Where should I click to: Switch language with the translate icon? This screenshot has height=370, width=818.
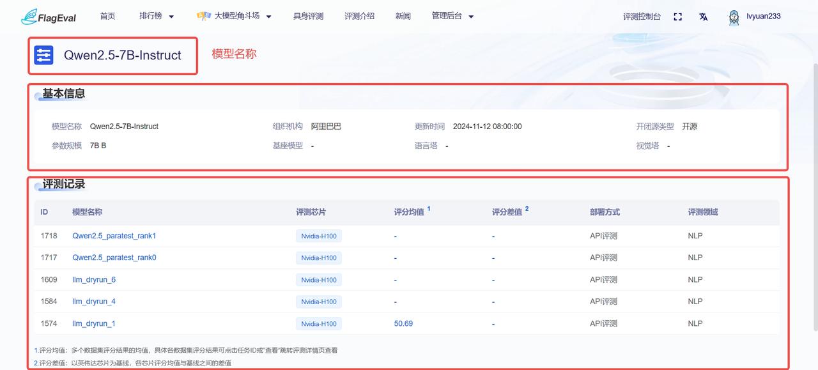pyautogui.click(x=704, y=17)
